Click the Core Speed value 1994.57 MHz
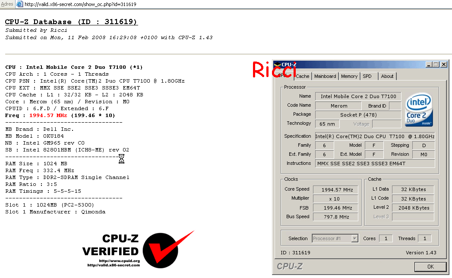Viewport: 452px width, 278px height. pos(335,190)
